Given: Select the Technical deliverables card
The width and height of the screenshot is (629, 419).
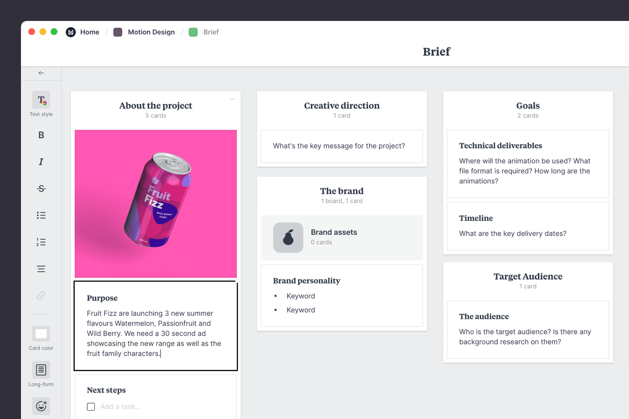Looking at the screenshot, I should point(528,163).
